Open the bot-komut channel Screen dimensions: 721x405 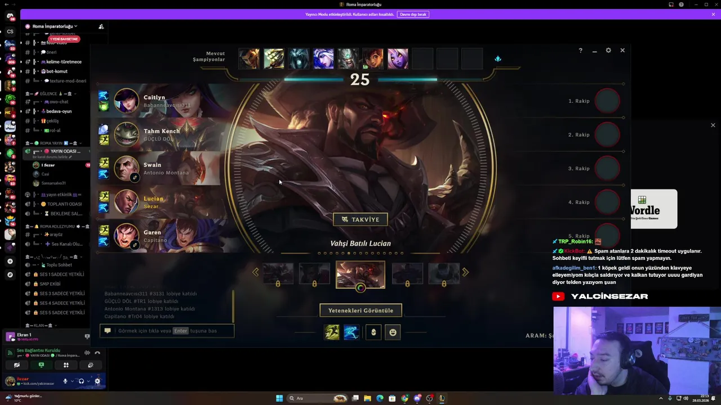tap(55, 71)
